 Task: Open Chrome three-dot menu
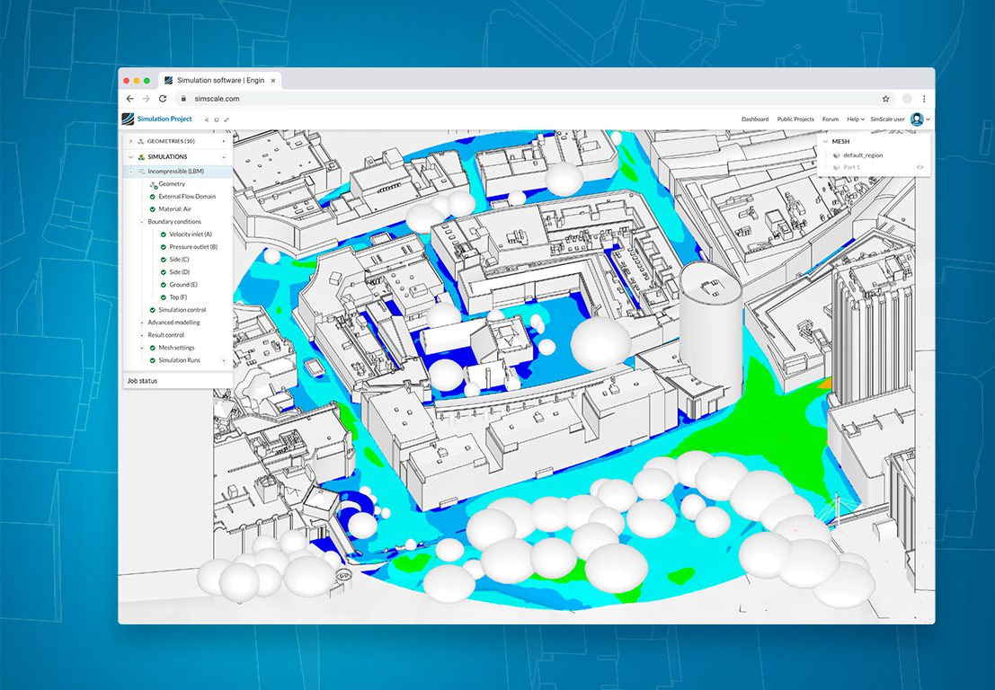924,99
